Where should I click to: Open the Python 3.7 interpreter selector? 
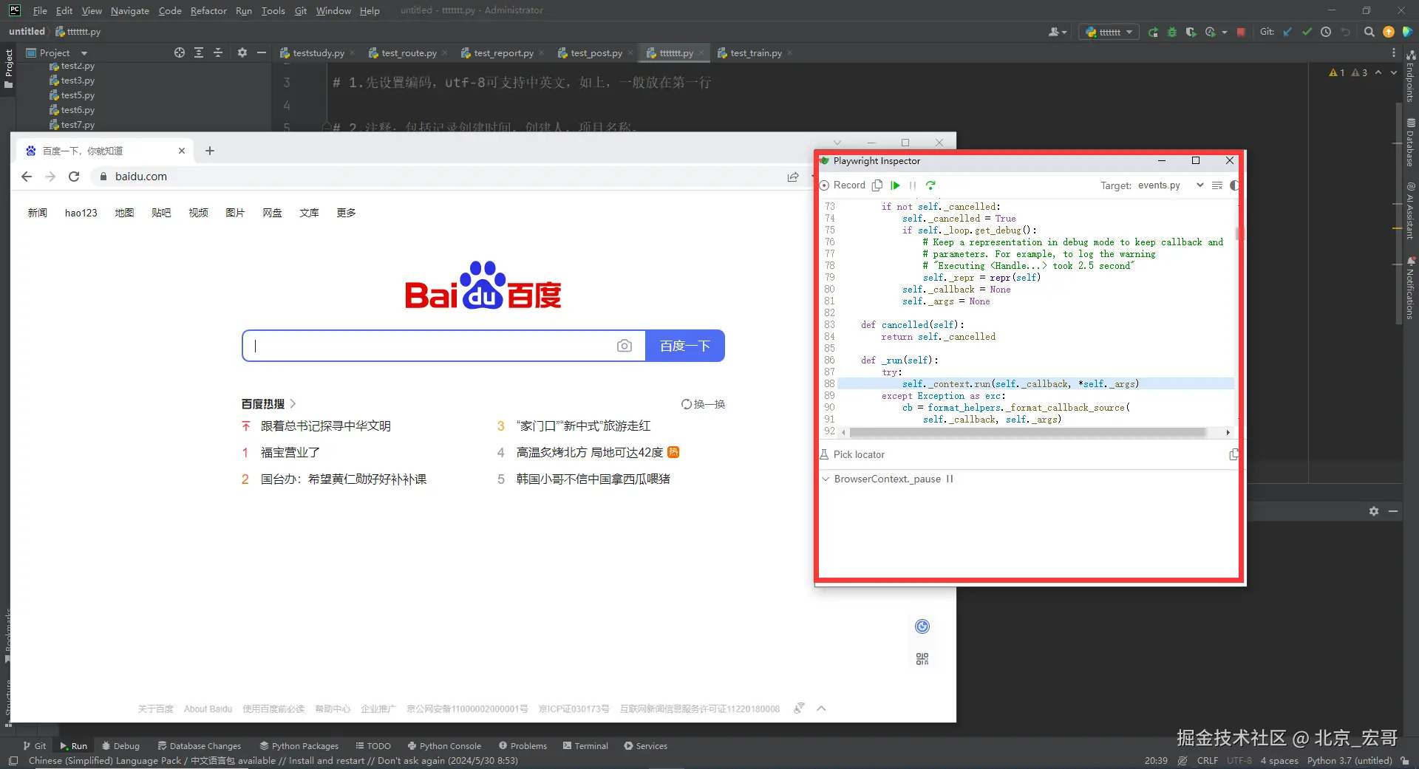click(x=1349, y=761)
